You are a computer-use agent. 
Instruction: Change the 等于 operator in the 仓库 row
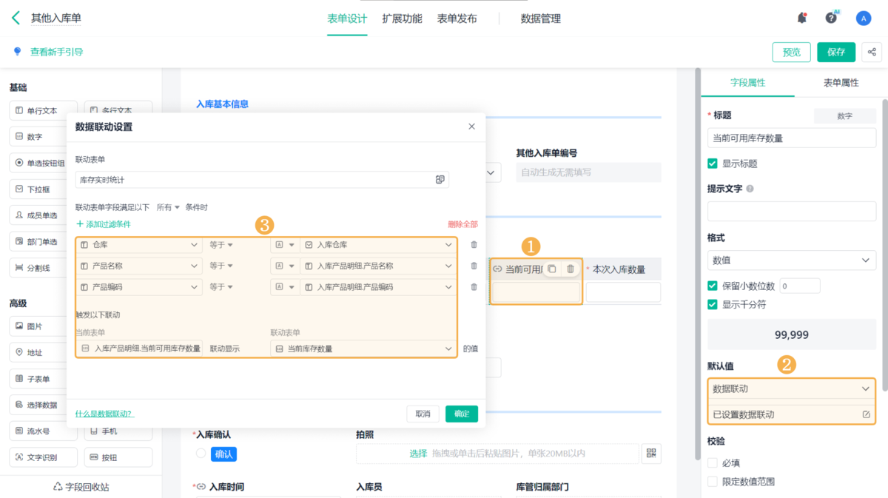[x=221, y=245]
